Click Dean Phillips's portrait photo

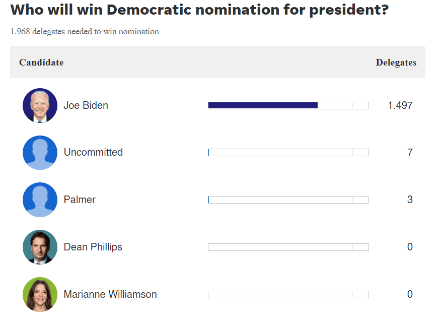(x=40, y=247)
